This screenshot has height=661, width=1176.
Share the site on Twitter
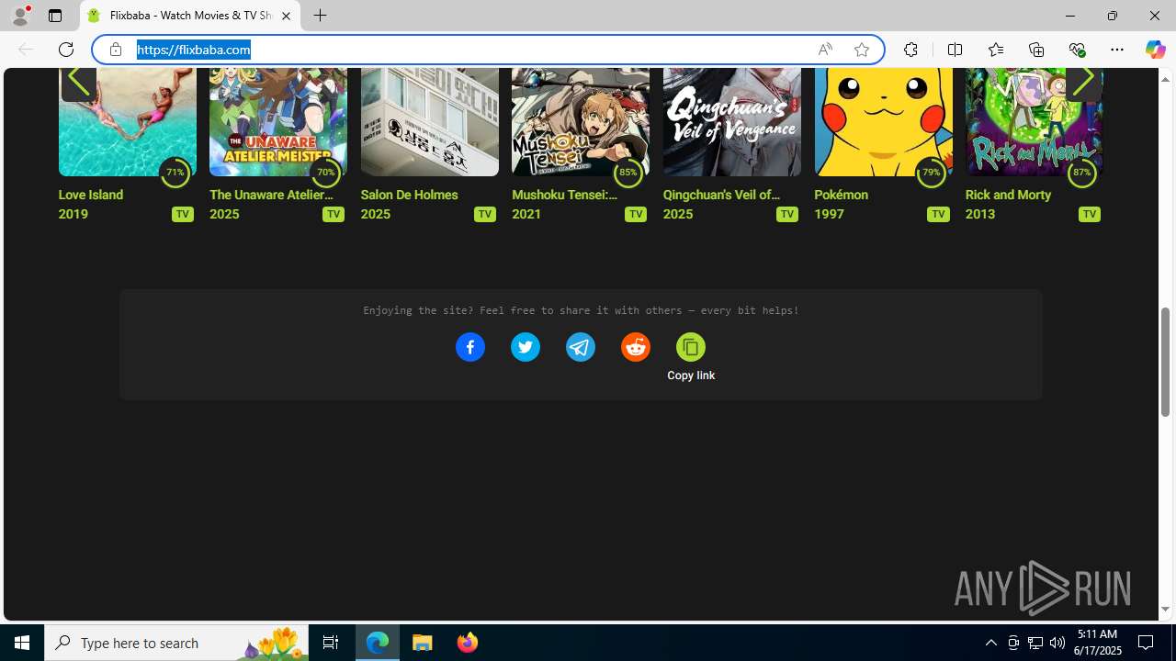(x=525, y=347)
